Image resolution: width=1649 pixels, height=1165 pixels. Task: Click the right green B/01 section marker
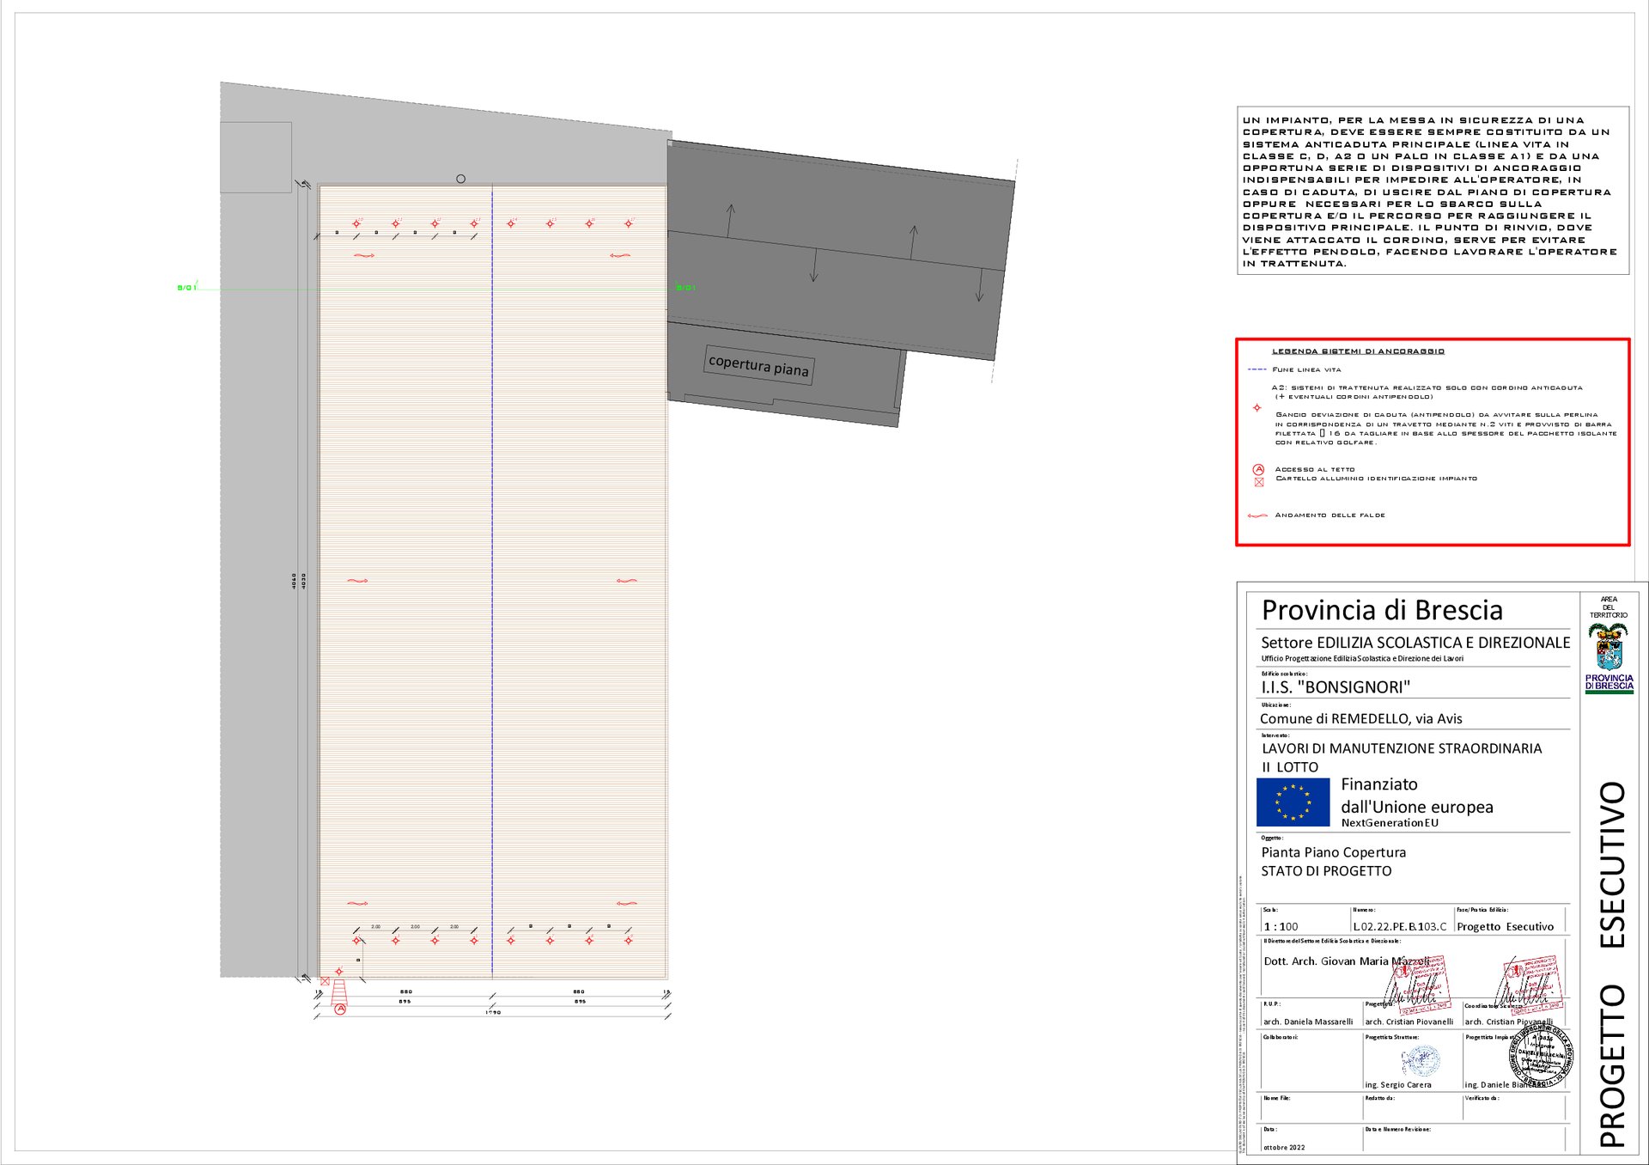[685, 287]
